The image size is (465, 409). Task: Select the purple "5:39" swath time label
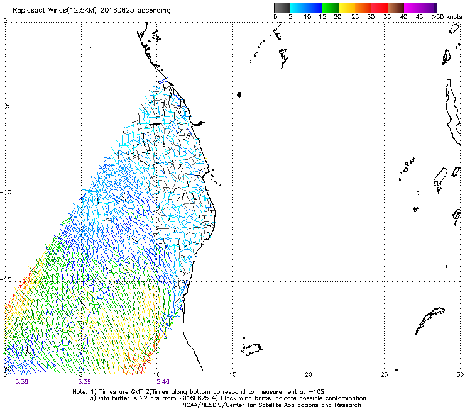[x=85, y=382]
